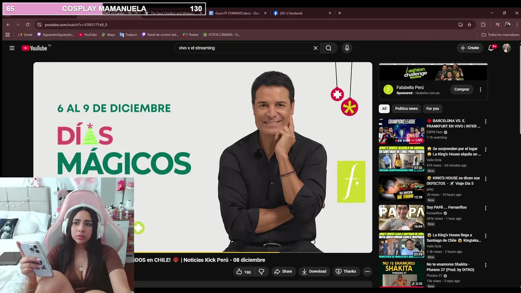
Task: Open pnkz 12:38 video thumbnail
Action: coord(401,188)
